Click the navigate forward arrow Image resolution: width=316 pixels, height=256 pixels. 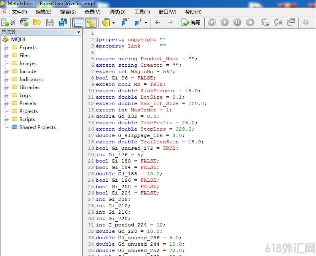click(170, 22)
